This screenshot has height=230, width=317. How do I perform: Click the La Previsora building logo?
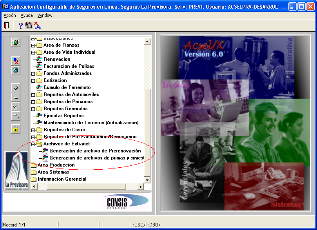(16, 170)
